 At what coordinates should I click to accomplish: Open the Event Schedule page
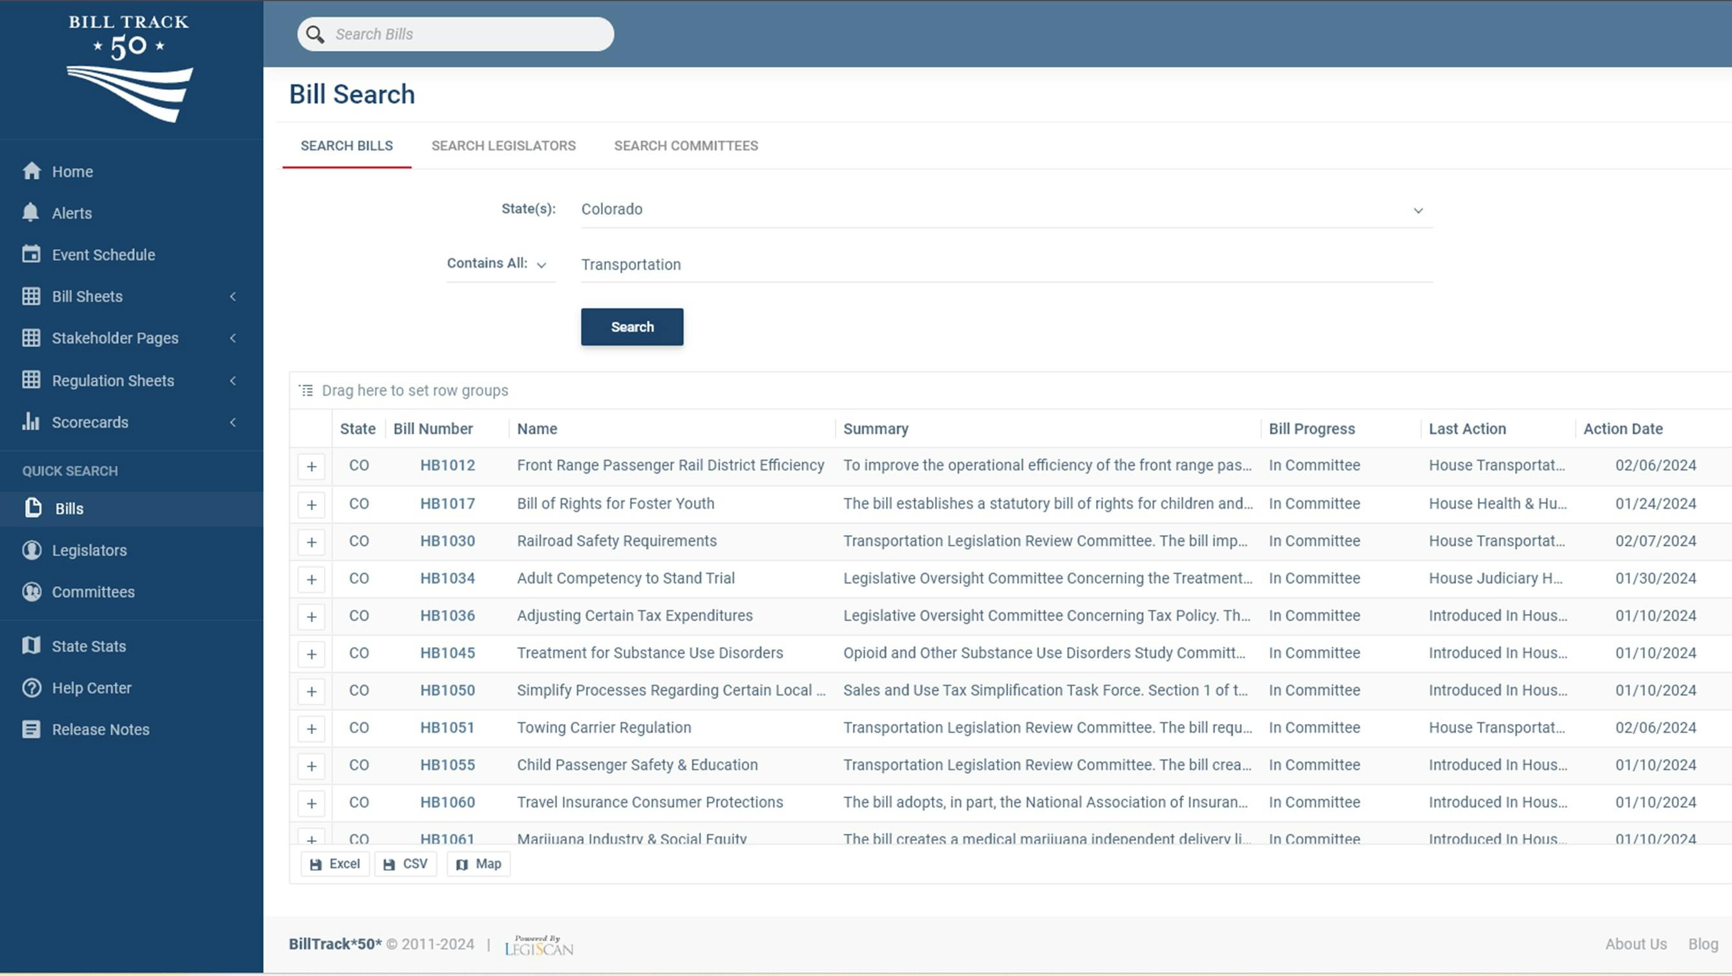pyautogui.click(x=103, y=254)
